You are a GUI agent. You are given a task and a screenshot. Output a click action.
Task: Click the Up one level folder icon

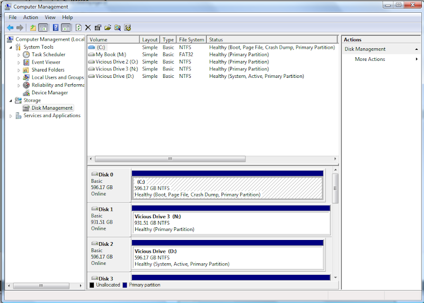tap(33, 28)
